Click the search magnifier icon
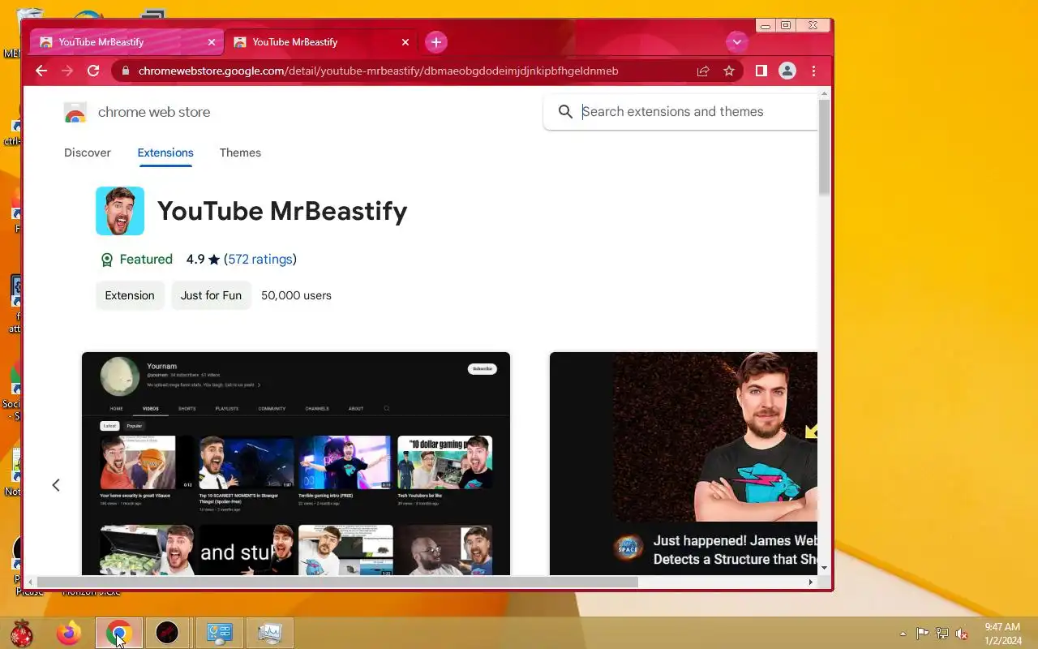1038x649 pixels. pos(565,112)
